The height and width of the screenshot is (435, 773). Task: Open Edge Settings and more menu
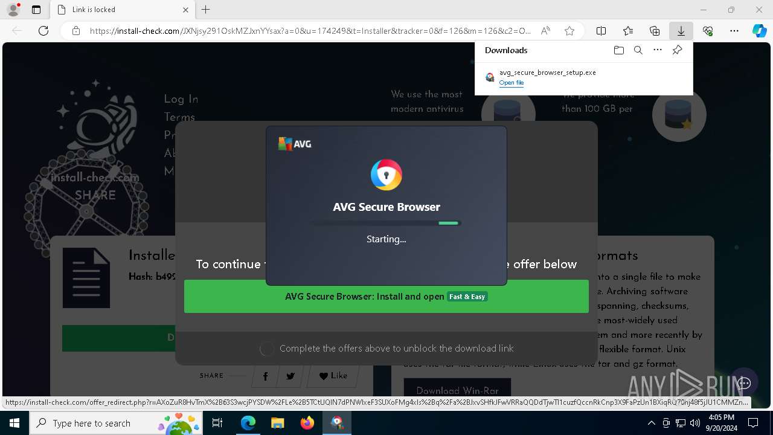734,31
